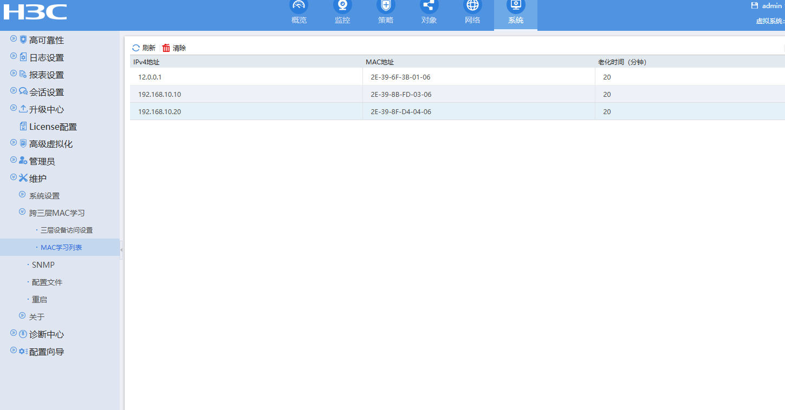Collapse the 跨三层MAC学习 node arrow
The height and width of the screenshot is (410, 785).
pos(22,212)
